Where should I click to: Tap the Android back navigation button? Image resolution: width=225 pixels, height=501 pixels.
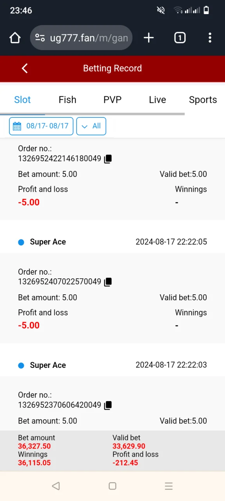click(x=56, y=486)
